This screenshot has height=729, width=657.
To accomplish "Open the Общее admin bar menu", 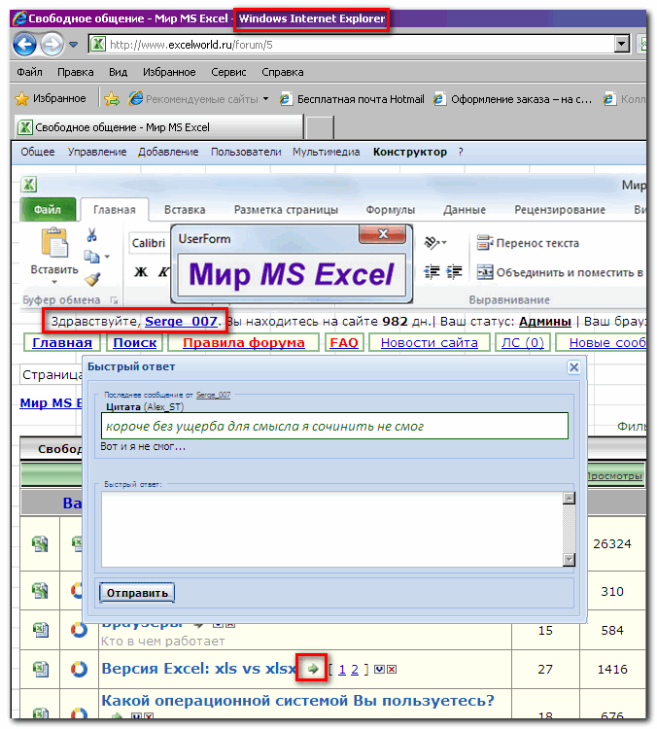I will point(38,152).
